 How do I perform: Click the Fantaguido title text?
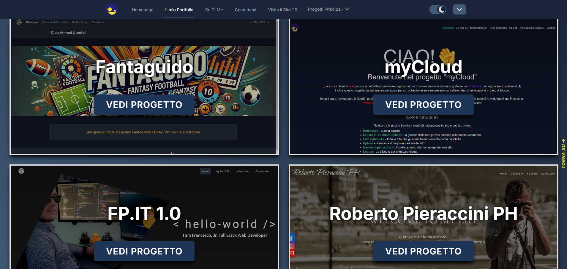click(x=144, y=67)
